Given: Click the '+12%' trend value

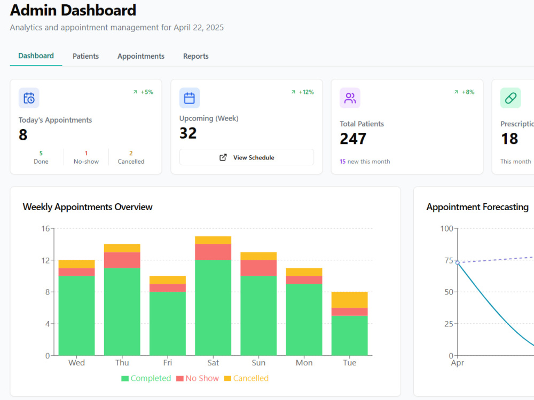Looking at the screenshot, I should coord(307,92).
